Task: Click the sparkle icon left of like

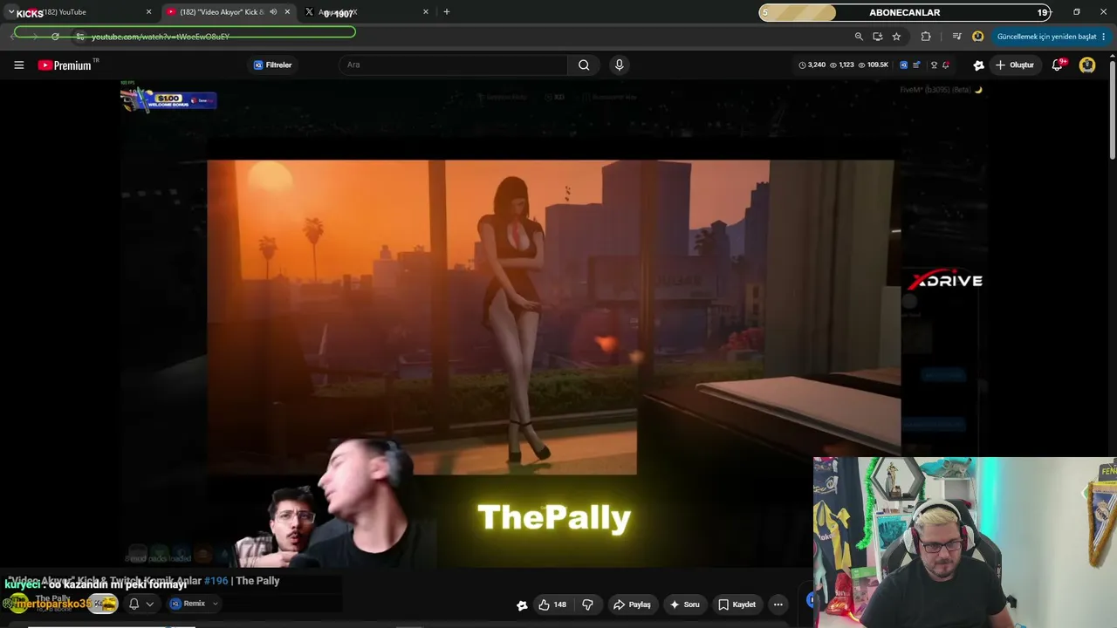Action: pyautogui.click(x=522, y=604)
